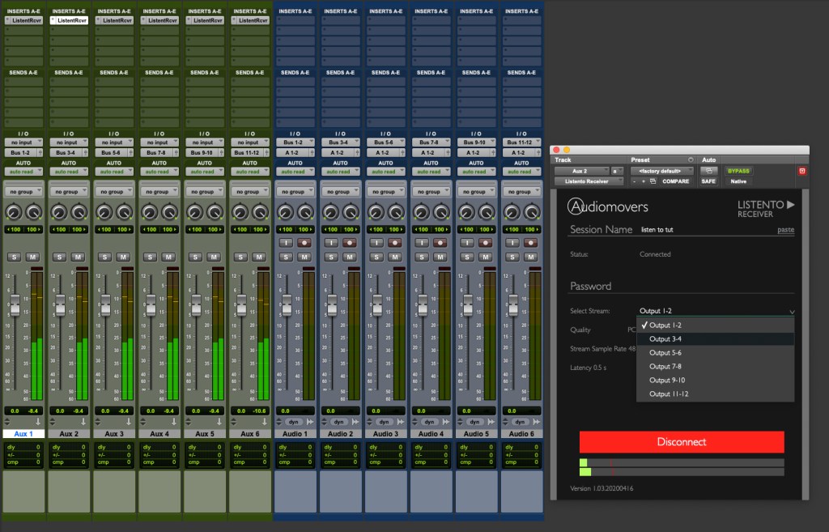The image size is (829, 532).
Task: Open the factory default preset dropdown
Action: [x=661, y=171]
